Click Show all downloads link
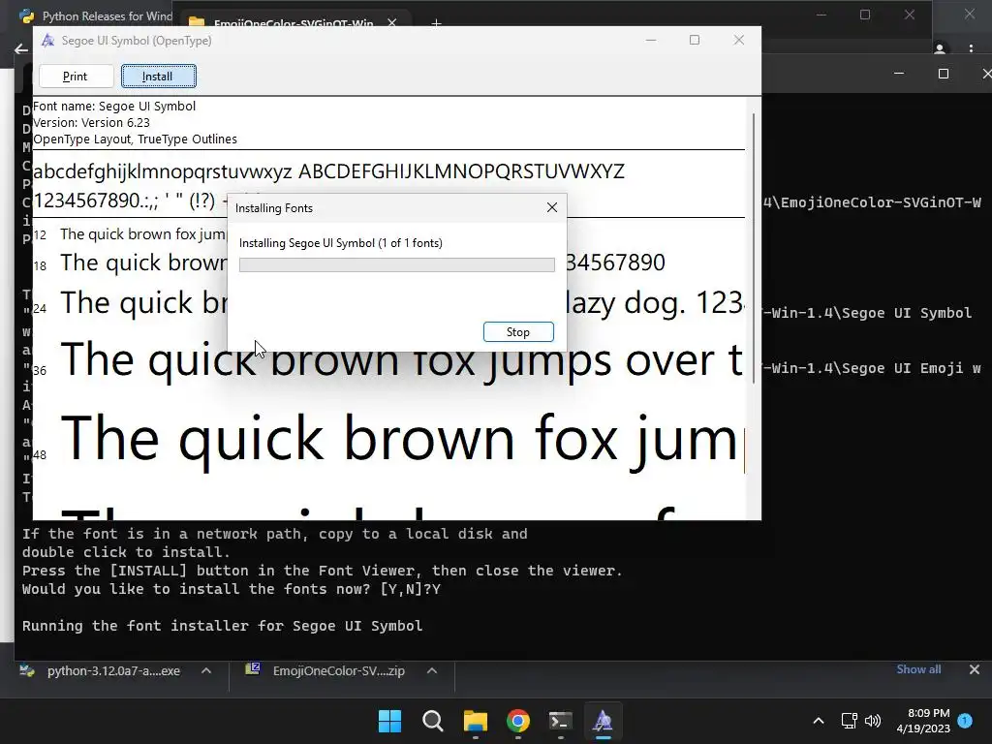The height and width of the screenshot is (744, 992). [918, 669]
